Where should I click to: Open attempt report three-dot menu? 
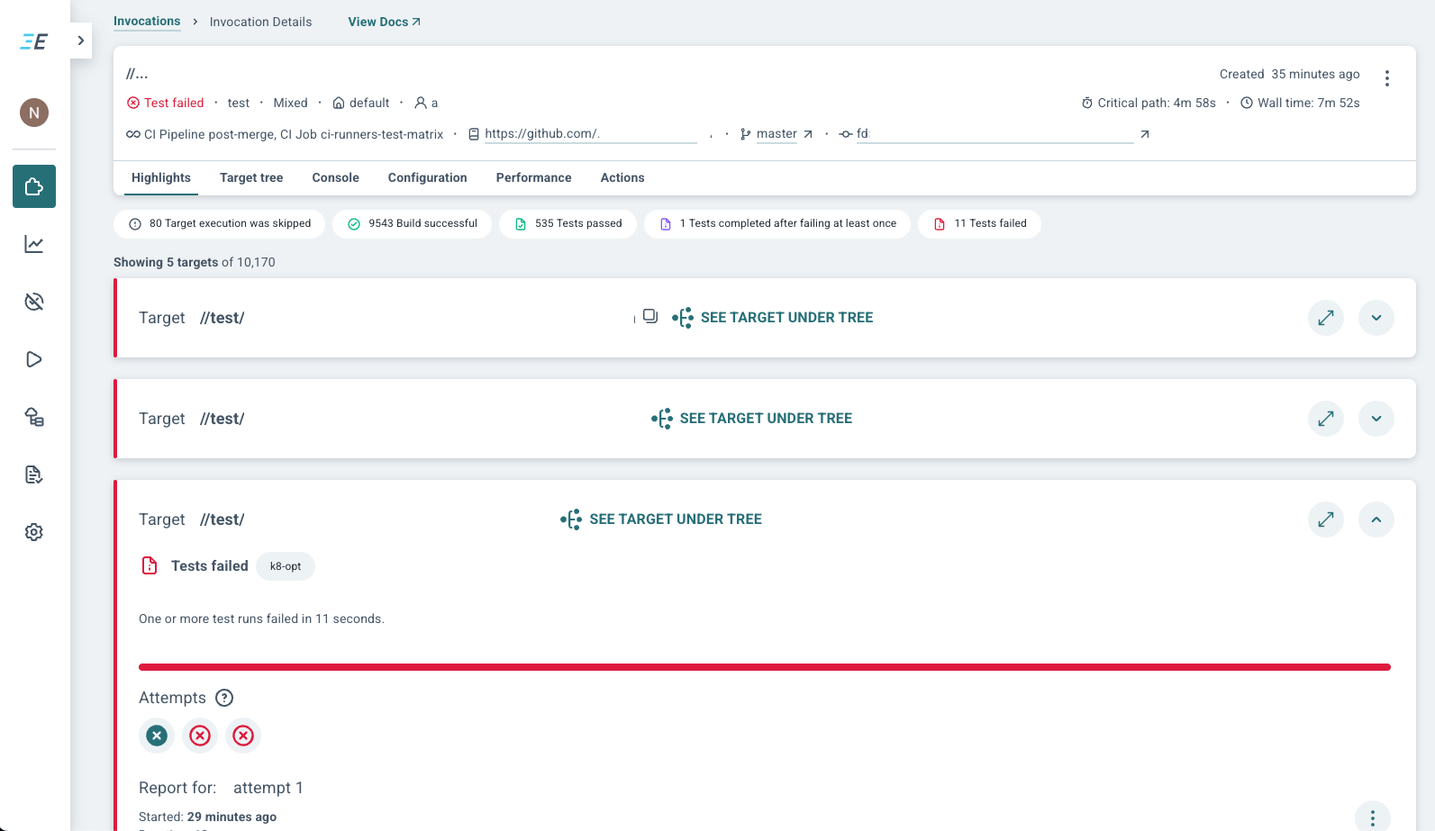click(x=1373, y=817)
